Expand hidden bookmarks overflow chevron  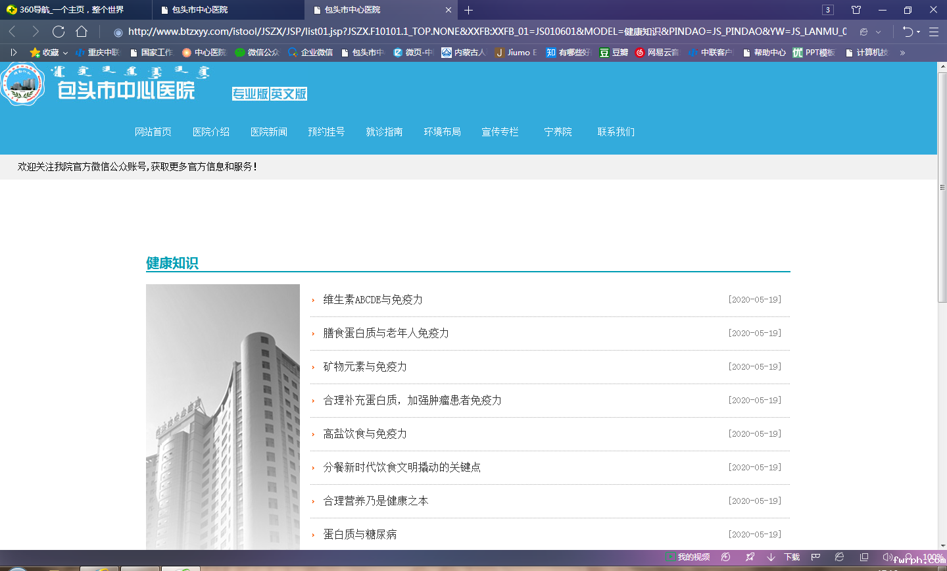(902, 53)
